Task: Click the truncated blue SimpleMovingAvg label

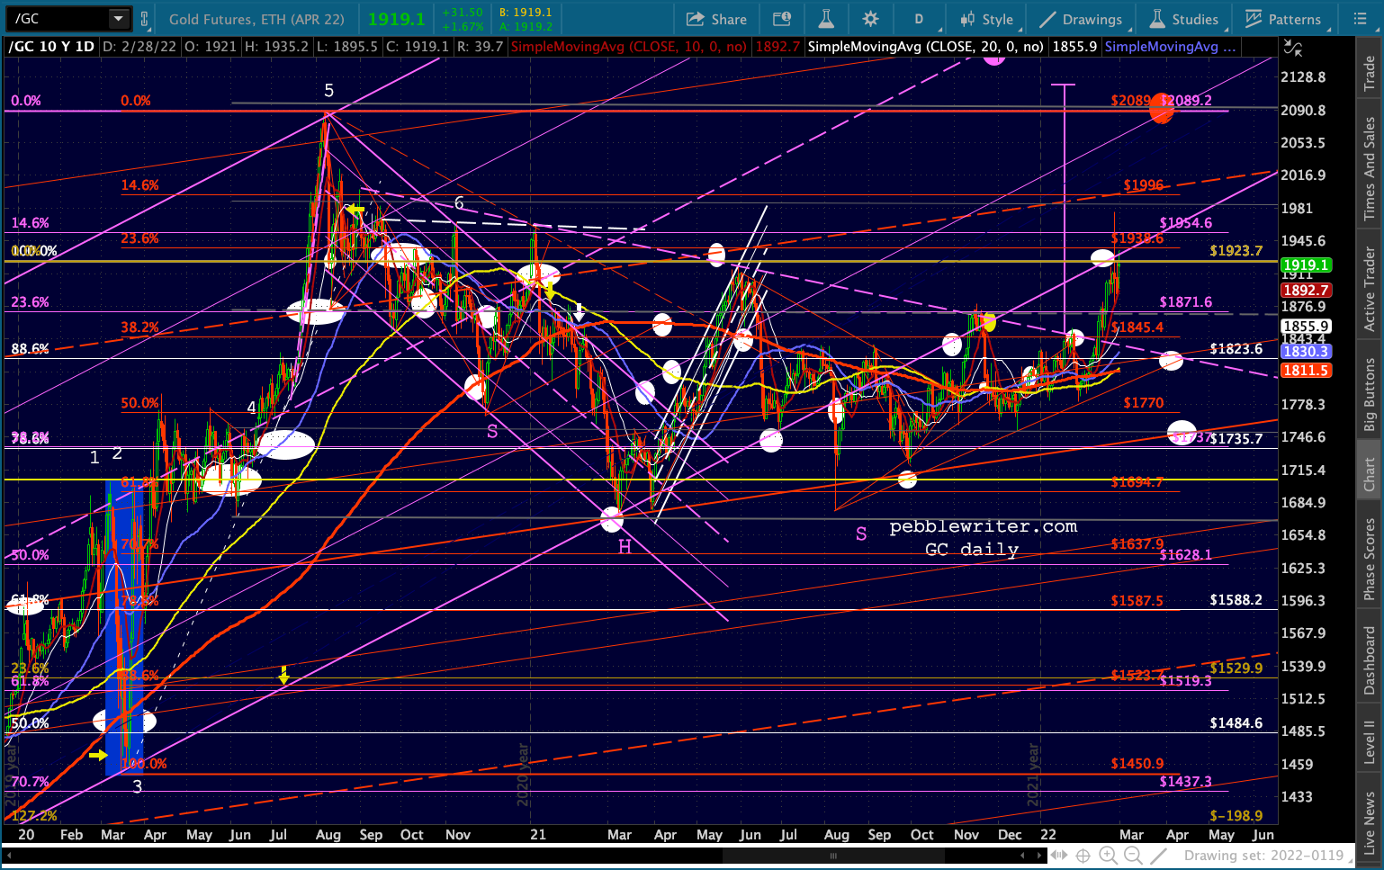Action: point(1170,47)
